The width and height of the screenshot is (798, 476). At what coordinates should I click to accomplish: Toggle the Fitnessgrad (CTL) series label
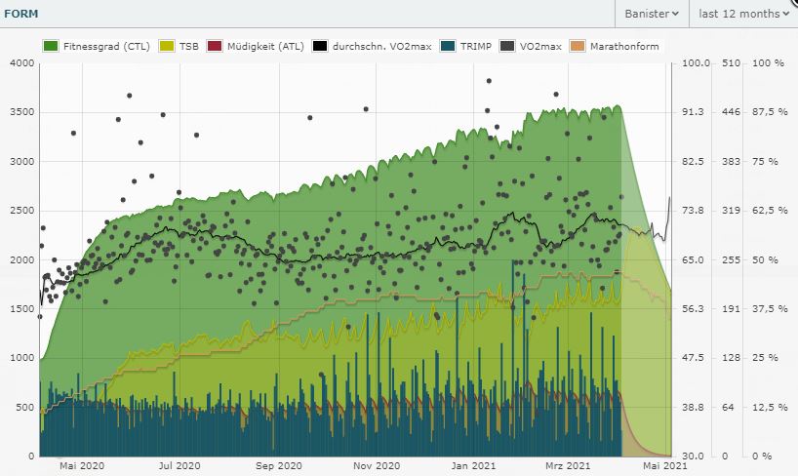[107, 46]
